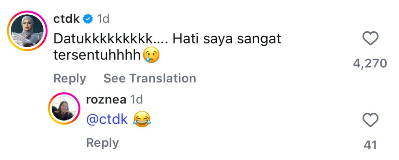View the 41 likes on roznea's reply
399x160 pixels.
pyautogui.click(x=370, y=145)
